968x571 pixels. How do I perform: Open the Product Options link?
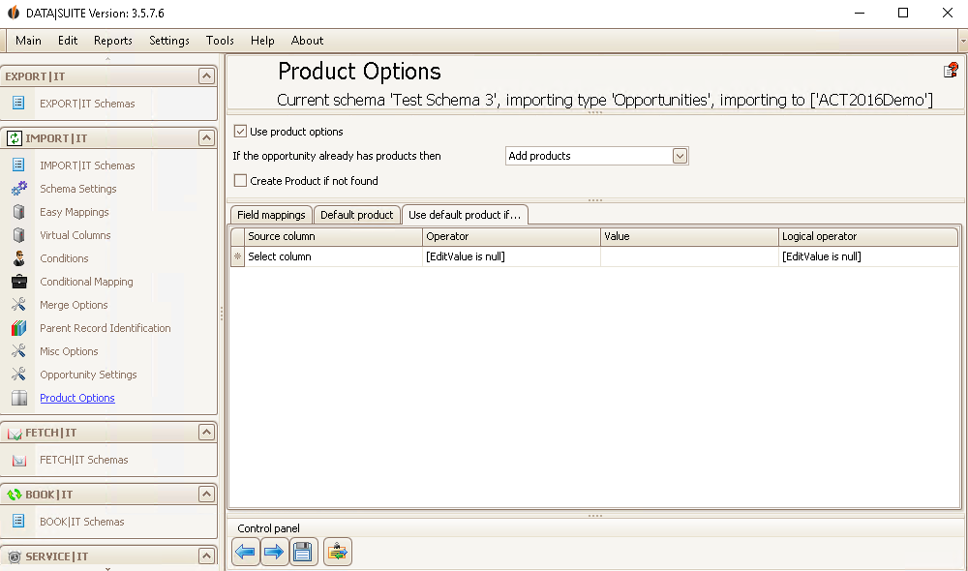click(x=77, y=398)
